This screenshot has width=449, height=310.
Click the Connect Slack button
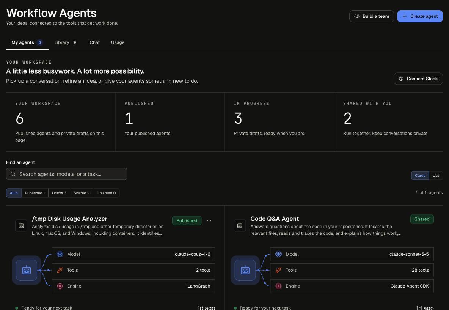pos(418,79)
